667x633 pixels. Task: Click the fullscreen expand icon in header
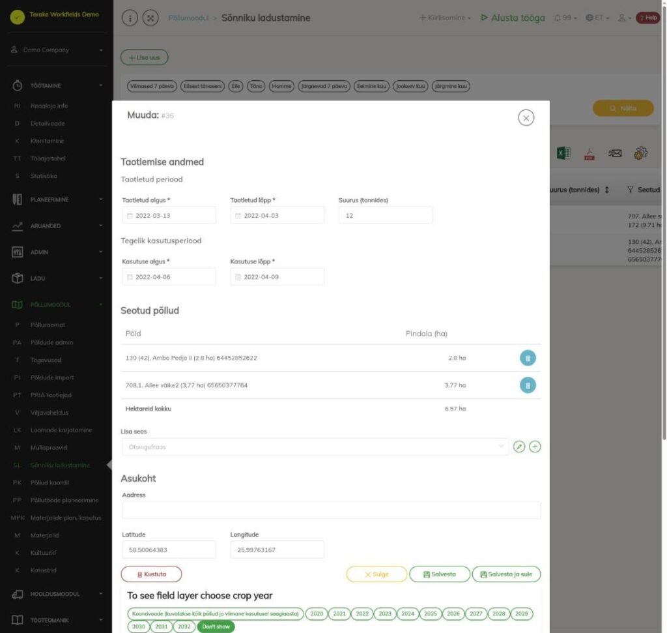click(x=150, y=18)
